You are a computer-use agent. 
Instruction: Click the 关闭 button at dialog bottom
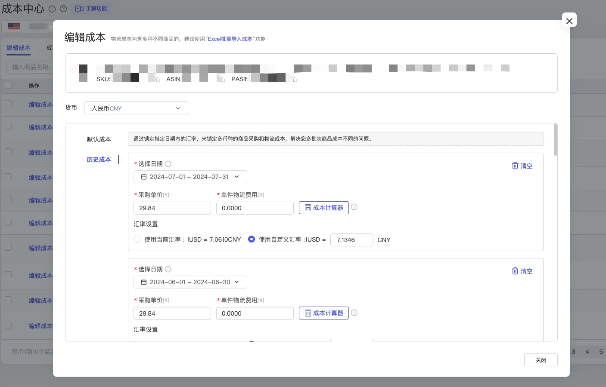(541, 360)
